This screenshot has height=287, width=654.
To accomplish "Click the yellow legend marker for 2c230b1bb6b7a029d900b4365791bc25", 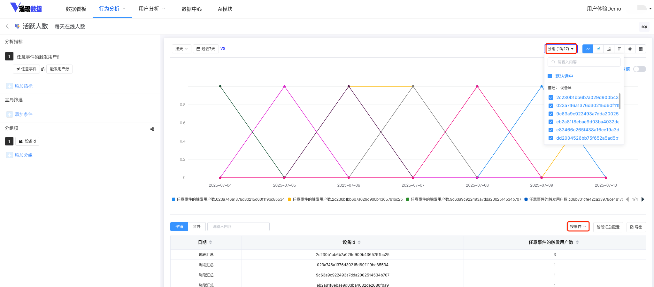I will [x=289, y=199].
